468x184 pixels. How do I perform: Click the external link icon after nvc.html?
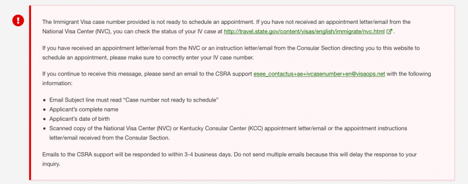pos(389,31)
